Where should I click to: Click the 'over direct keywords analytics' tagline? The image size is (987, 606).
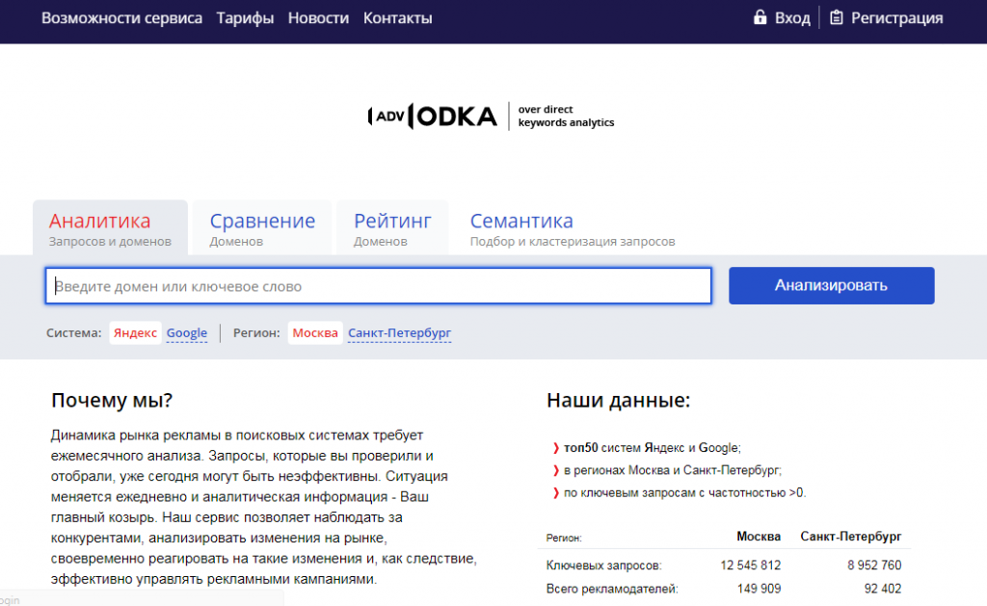[x=566, y=116]
